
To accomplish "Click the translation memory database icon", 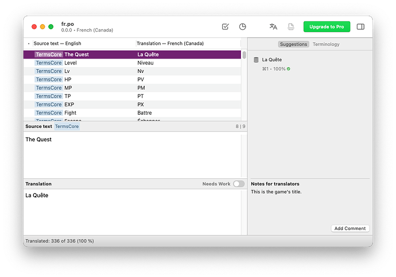I will pos(256,60).
